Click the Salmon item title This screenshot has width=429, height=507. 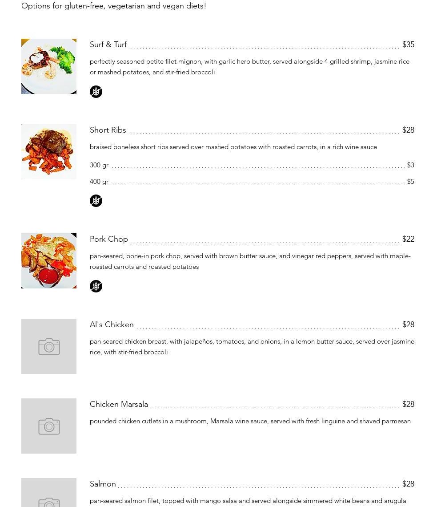tap(103, 484)
